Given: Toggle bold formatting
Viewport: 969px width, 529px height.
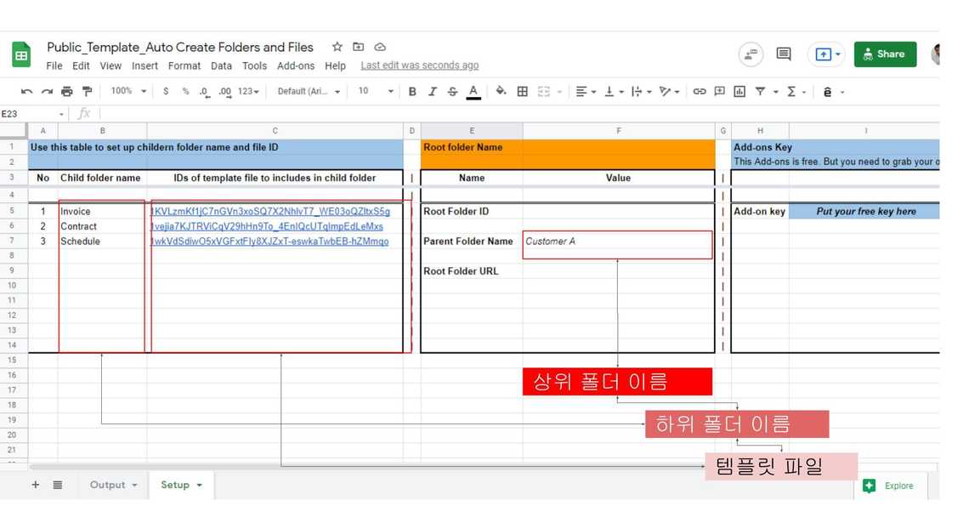Looking at the screenshot, I should 412,92.
